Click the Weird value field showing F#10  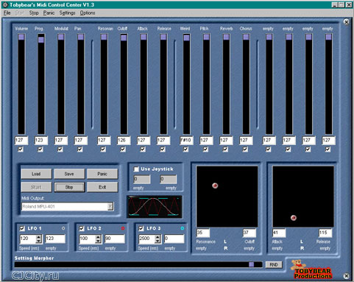(186, 141)
